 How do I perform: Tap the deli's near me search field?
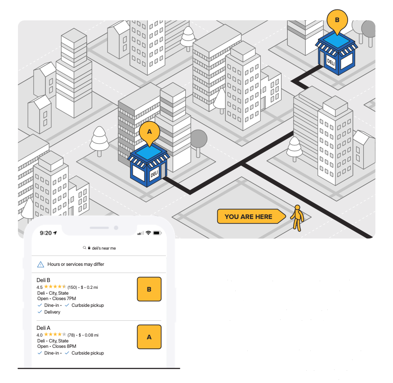point(99,248)
